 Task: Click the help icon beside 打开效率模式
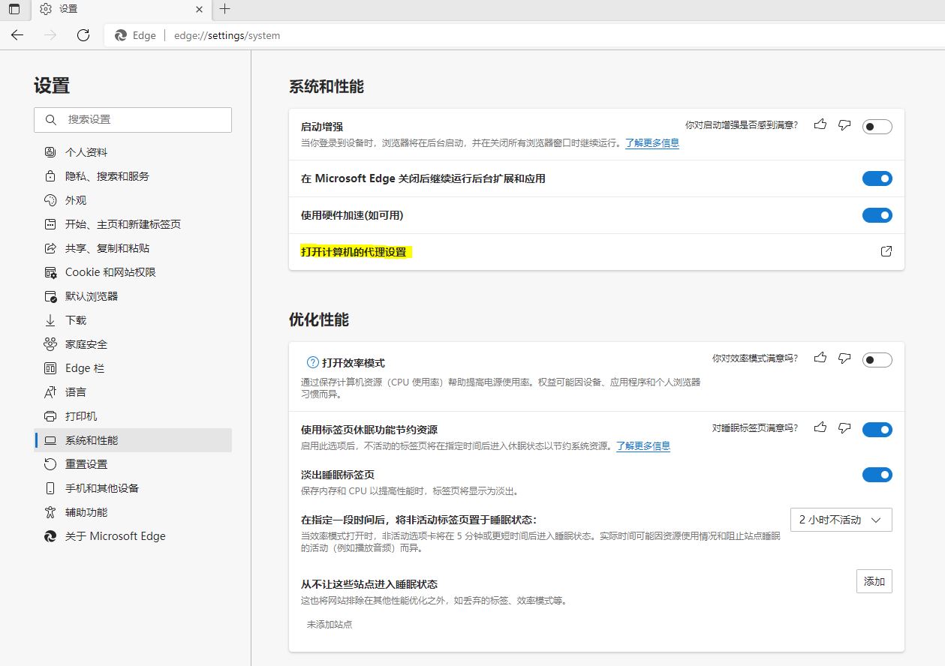(313, 363)
